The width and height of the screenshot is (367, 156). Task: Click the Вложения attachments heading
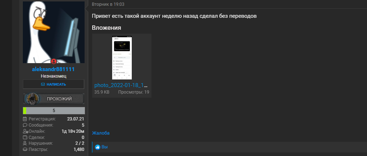[106, 28]
